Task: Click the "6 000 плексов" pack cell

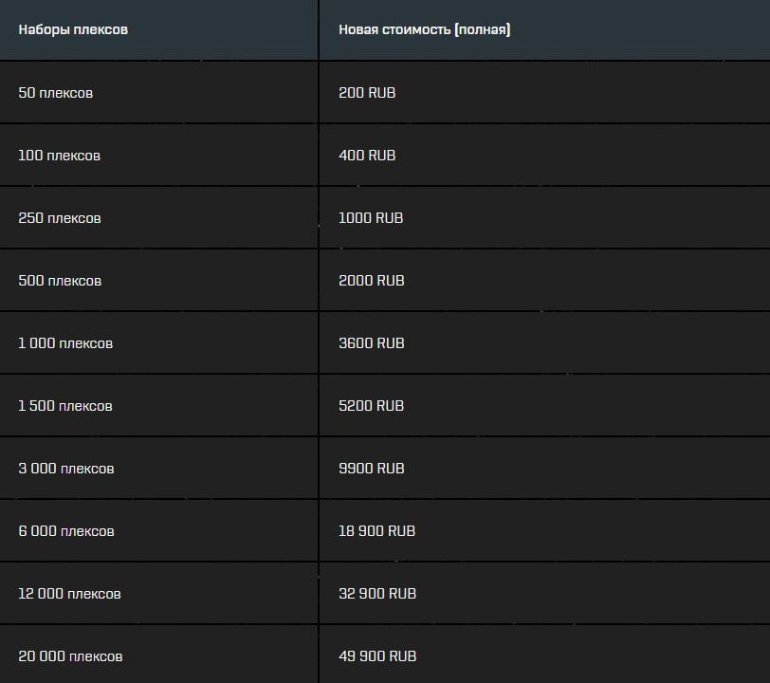Action: coord(66,531)
